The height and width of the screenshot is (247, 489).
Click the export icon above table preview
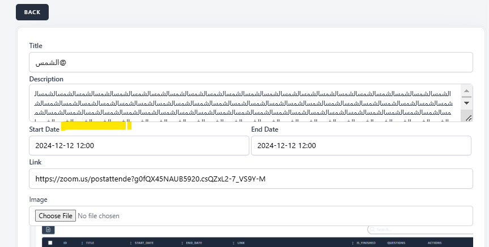(49, 229)
